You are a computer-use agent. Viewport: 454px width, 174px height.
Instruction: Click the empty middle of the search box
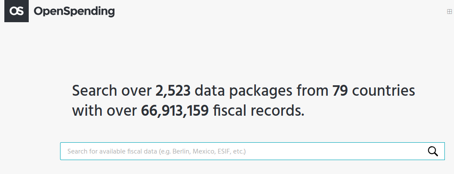[x=336, y=151]
